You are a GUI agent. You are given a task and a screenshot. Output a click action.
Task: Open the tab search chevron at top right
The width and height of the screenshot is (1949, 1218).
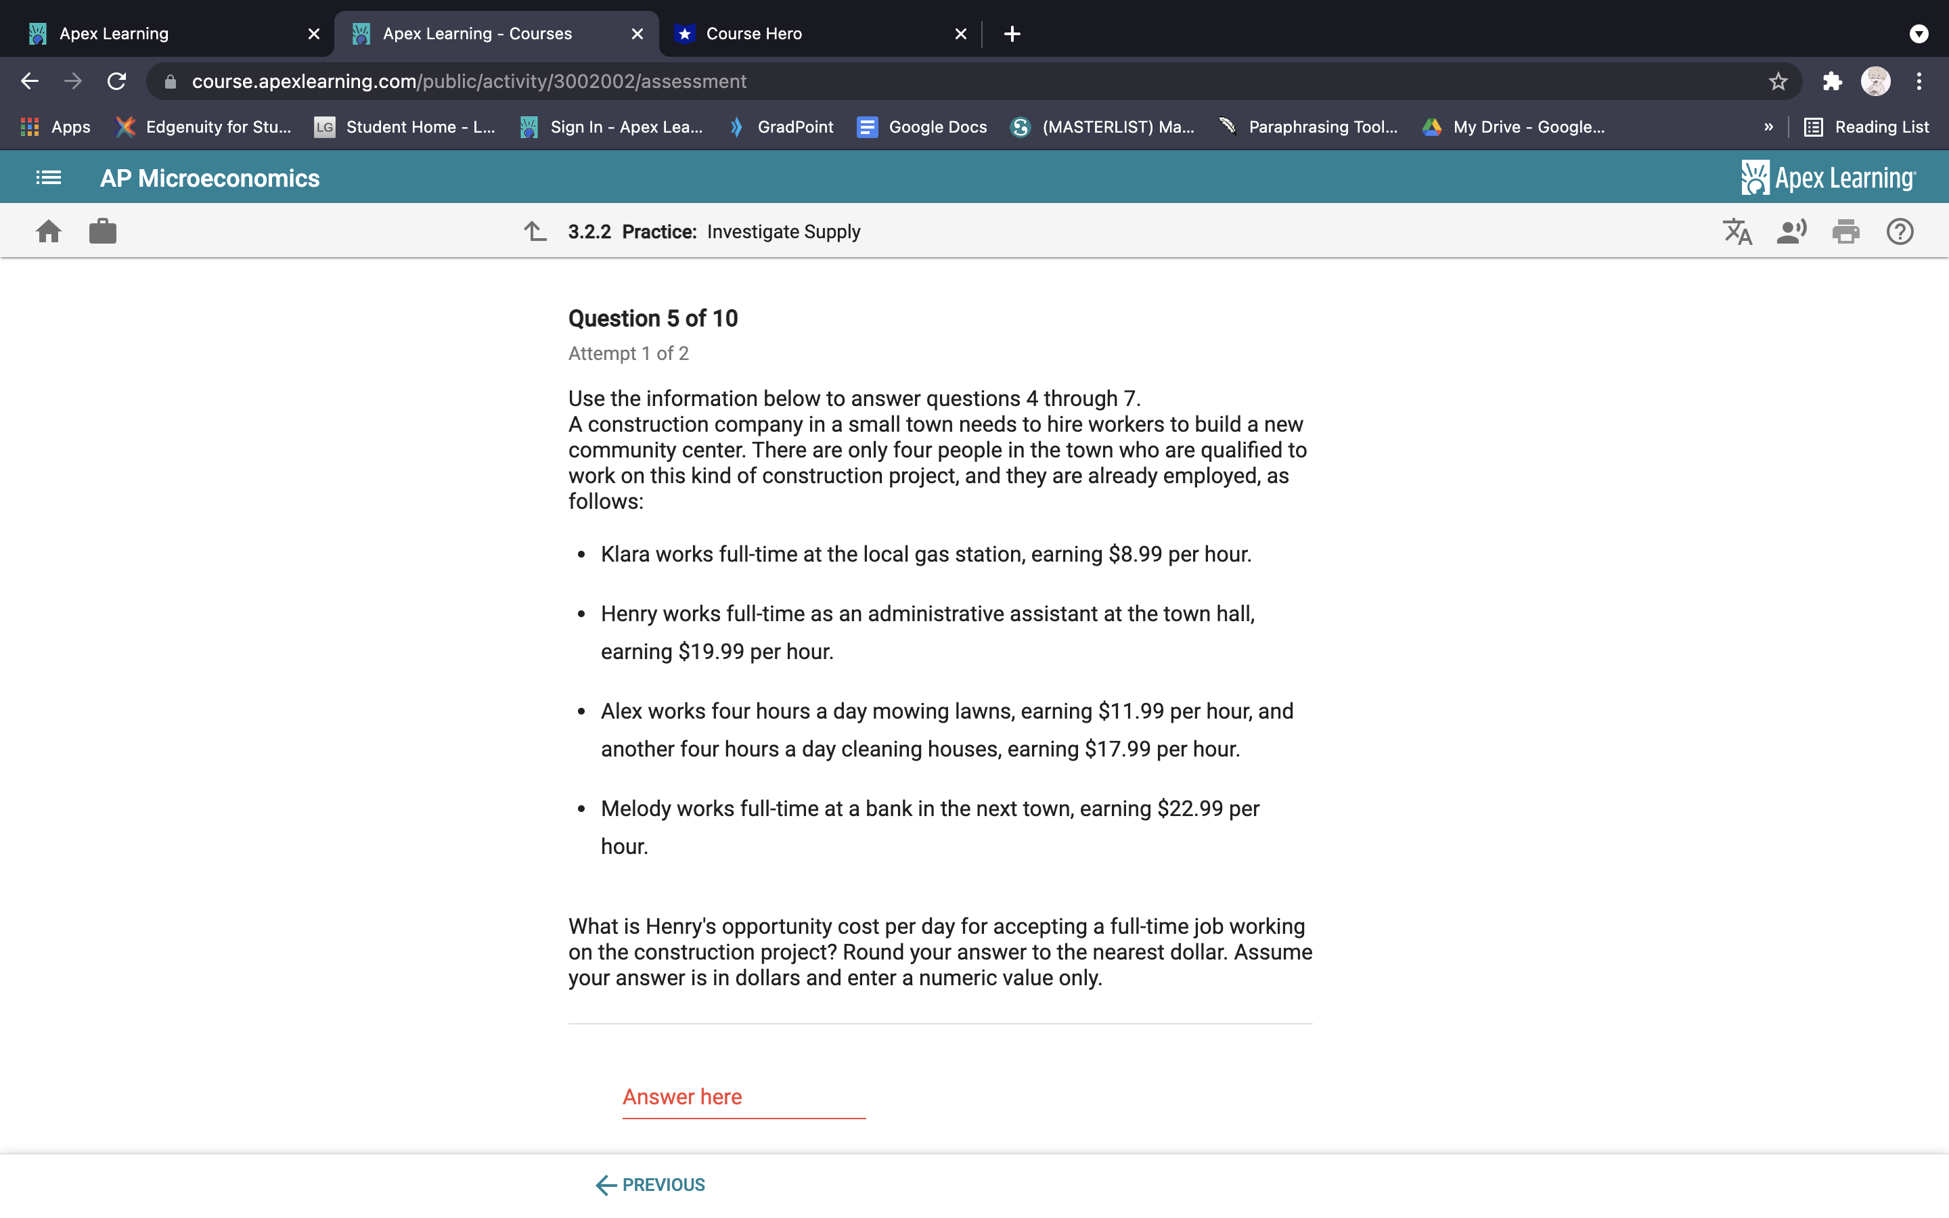[x=1920, y=33]
